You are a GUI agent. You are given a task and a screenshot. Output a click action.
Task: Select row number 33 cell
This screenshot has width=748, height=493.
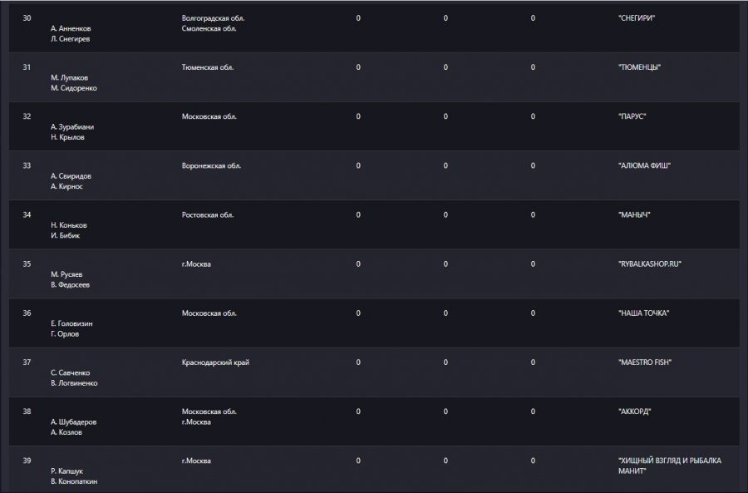[27, 165]
